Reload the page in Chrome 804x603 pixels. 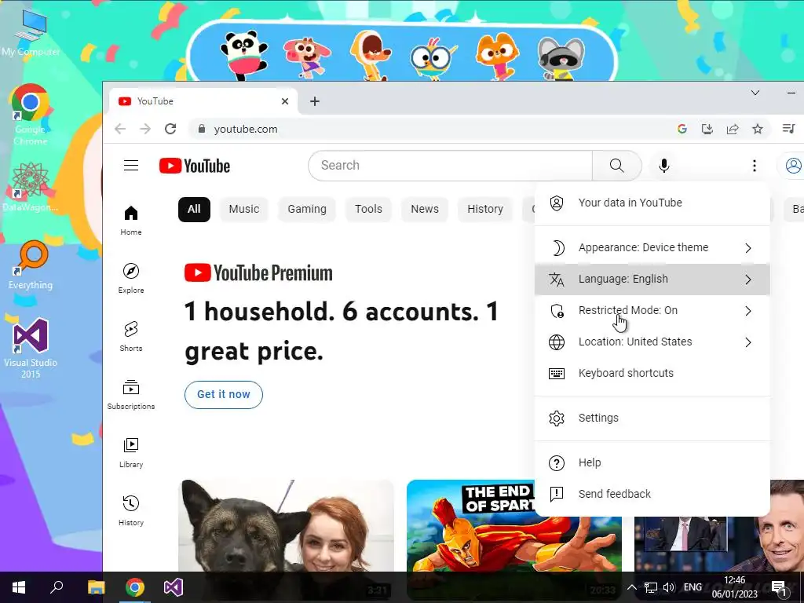tap(170, 129)
